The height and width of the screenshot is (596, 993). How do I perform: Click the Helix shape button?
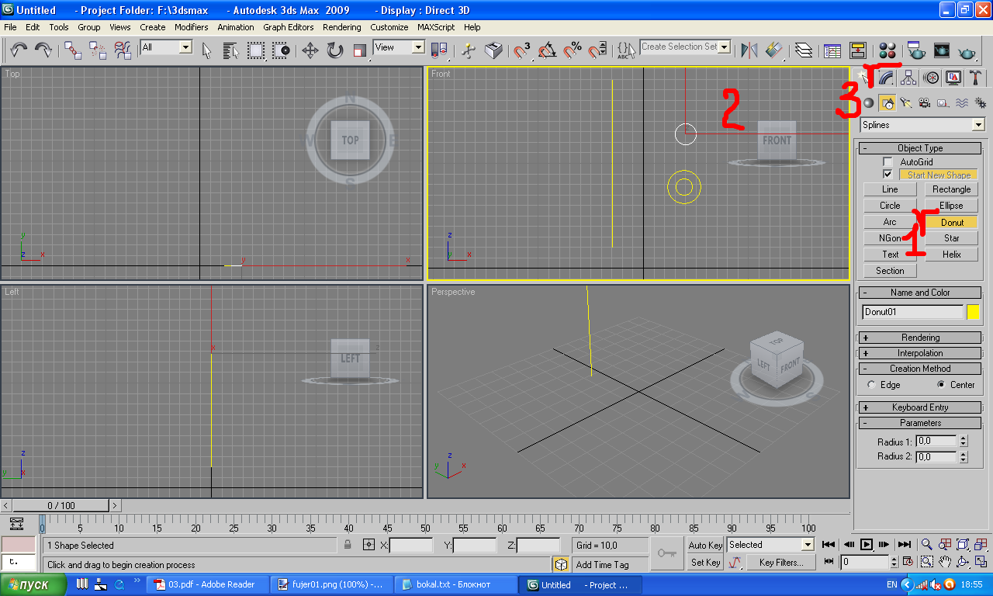pos(951,255)
